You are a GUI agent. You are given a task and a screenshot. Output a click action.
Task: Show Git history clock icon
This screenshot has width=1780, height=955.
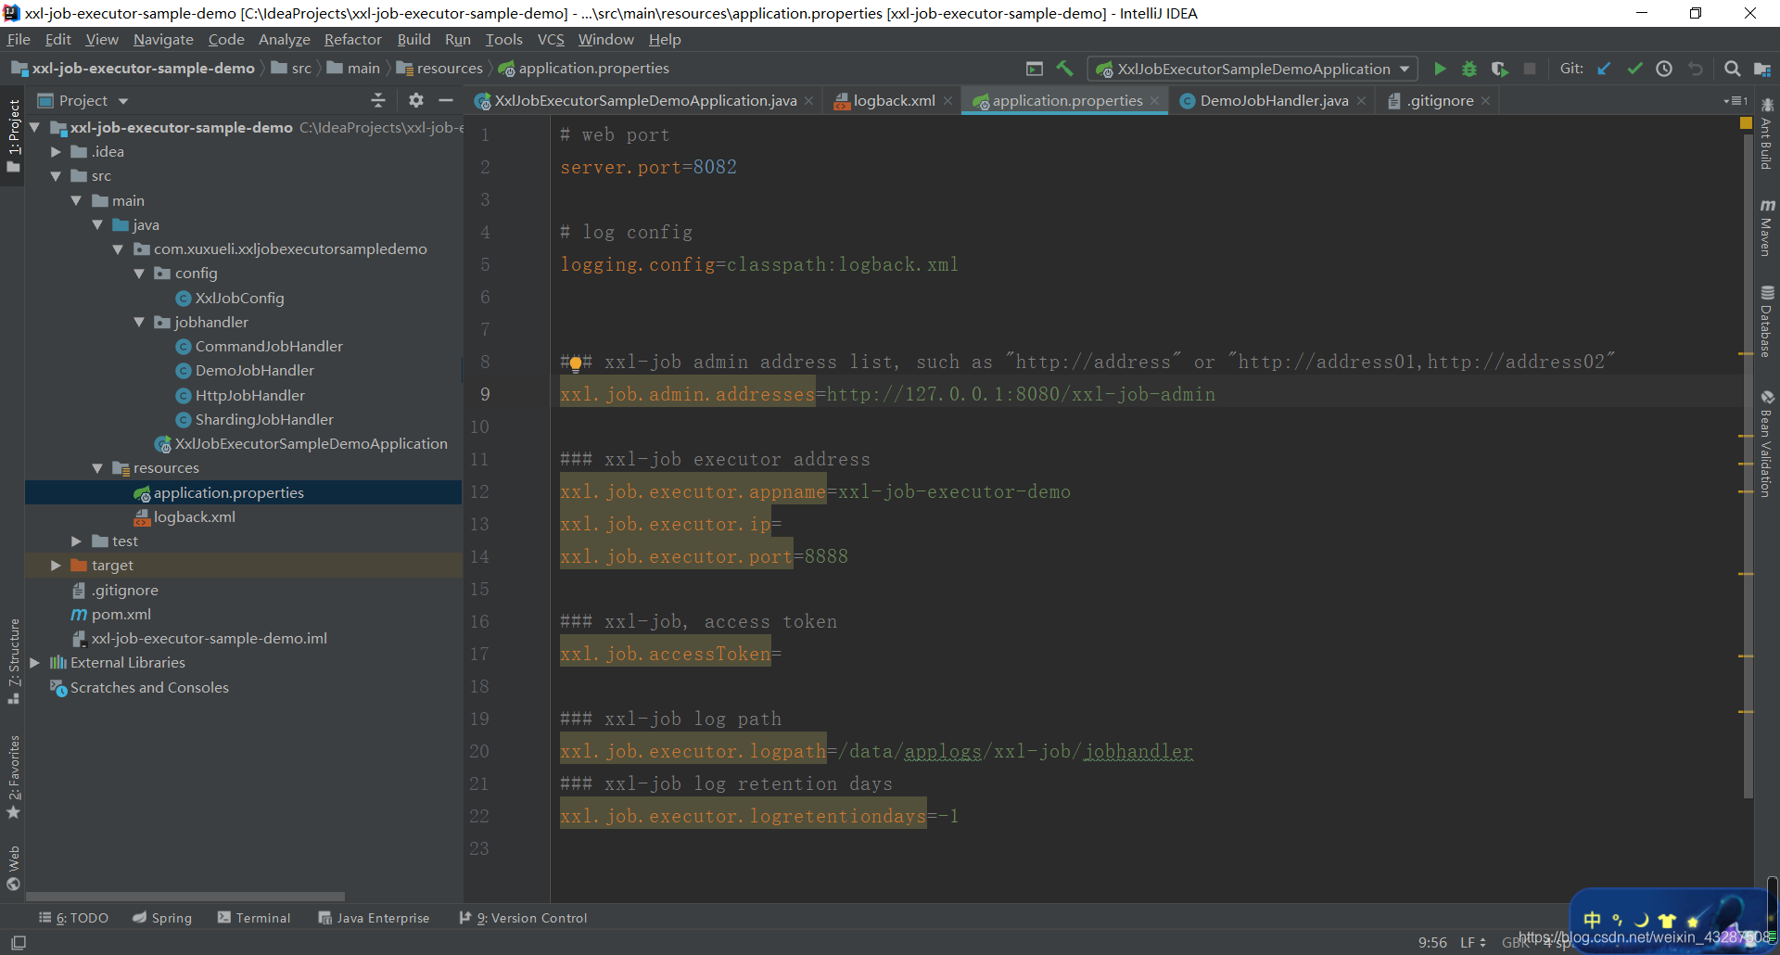click(x=1664, y=69)
